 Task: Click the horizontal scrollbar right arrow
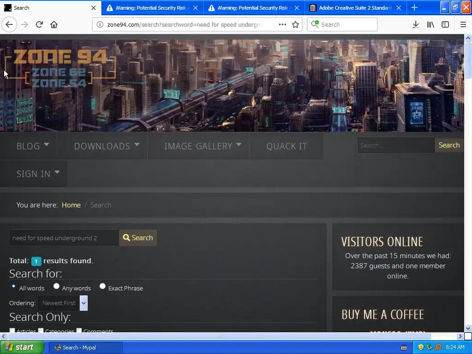[x=460, y=336]
